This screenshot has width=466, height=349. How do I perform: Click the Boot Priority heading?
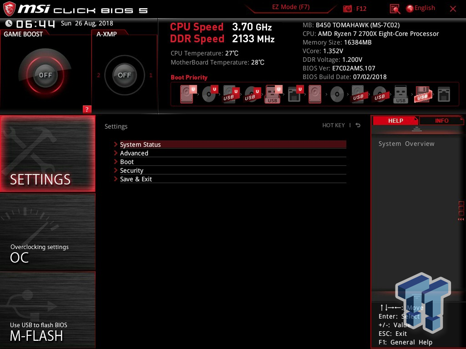189,77
